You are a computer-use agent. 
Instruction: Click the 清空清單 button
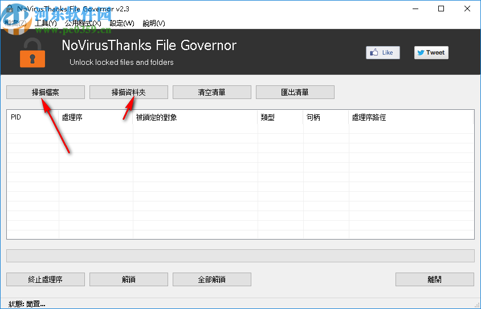pyautogui.click(x=211, y=92)
